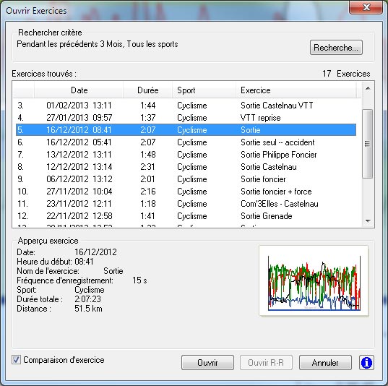This screenshot has width=388, height=386.
Task: Click Durée totale value 2:07:23
Action: [x=87, y=299]
